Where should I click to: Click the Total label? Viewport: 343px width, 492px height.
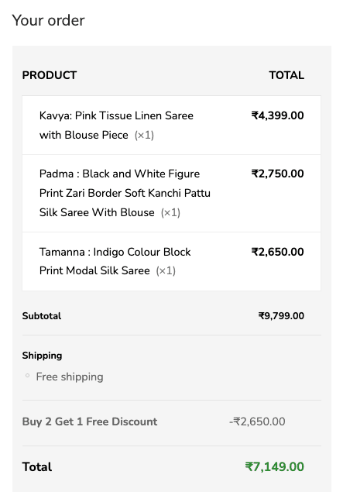[x=37, y=466]
